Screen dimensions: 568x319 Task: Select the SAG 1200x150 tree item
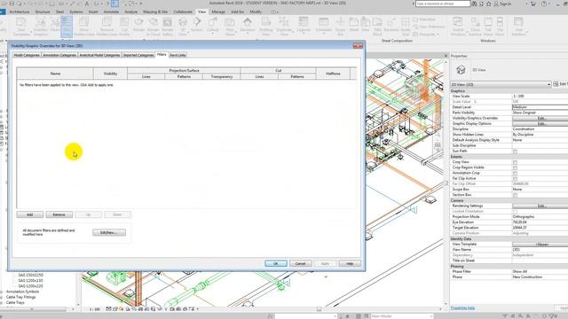pos(31,280)
